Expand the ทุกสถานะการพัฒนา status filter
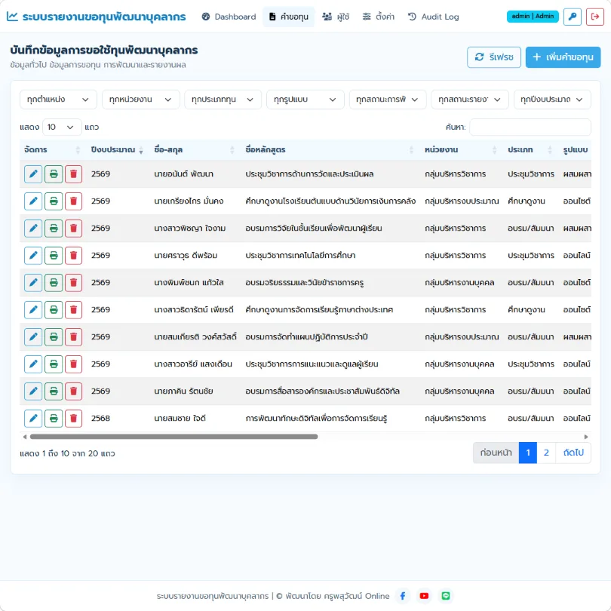Image resolution: width=611 pixels, height=611 pixels. pos(388,100)
